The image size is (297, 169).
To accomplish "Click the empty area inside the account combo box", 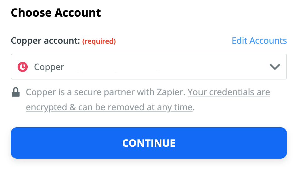I will pos(167,67).
